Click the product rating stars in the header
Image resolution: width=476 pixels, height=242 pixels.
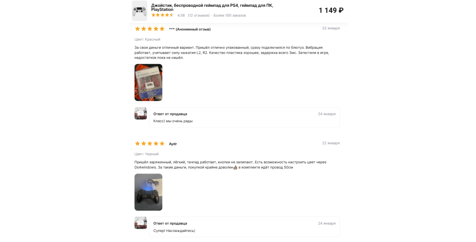[162, 15]
